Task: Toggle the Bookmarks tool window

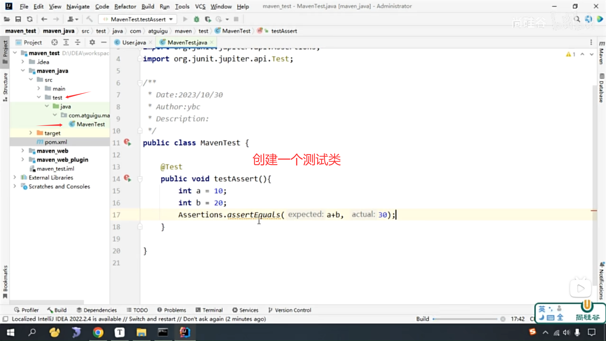Action: click(5, 281)
